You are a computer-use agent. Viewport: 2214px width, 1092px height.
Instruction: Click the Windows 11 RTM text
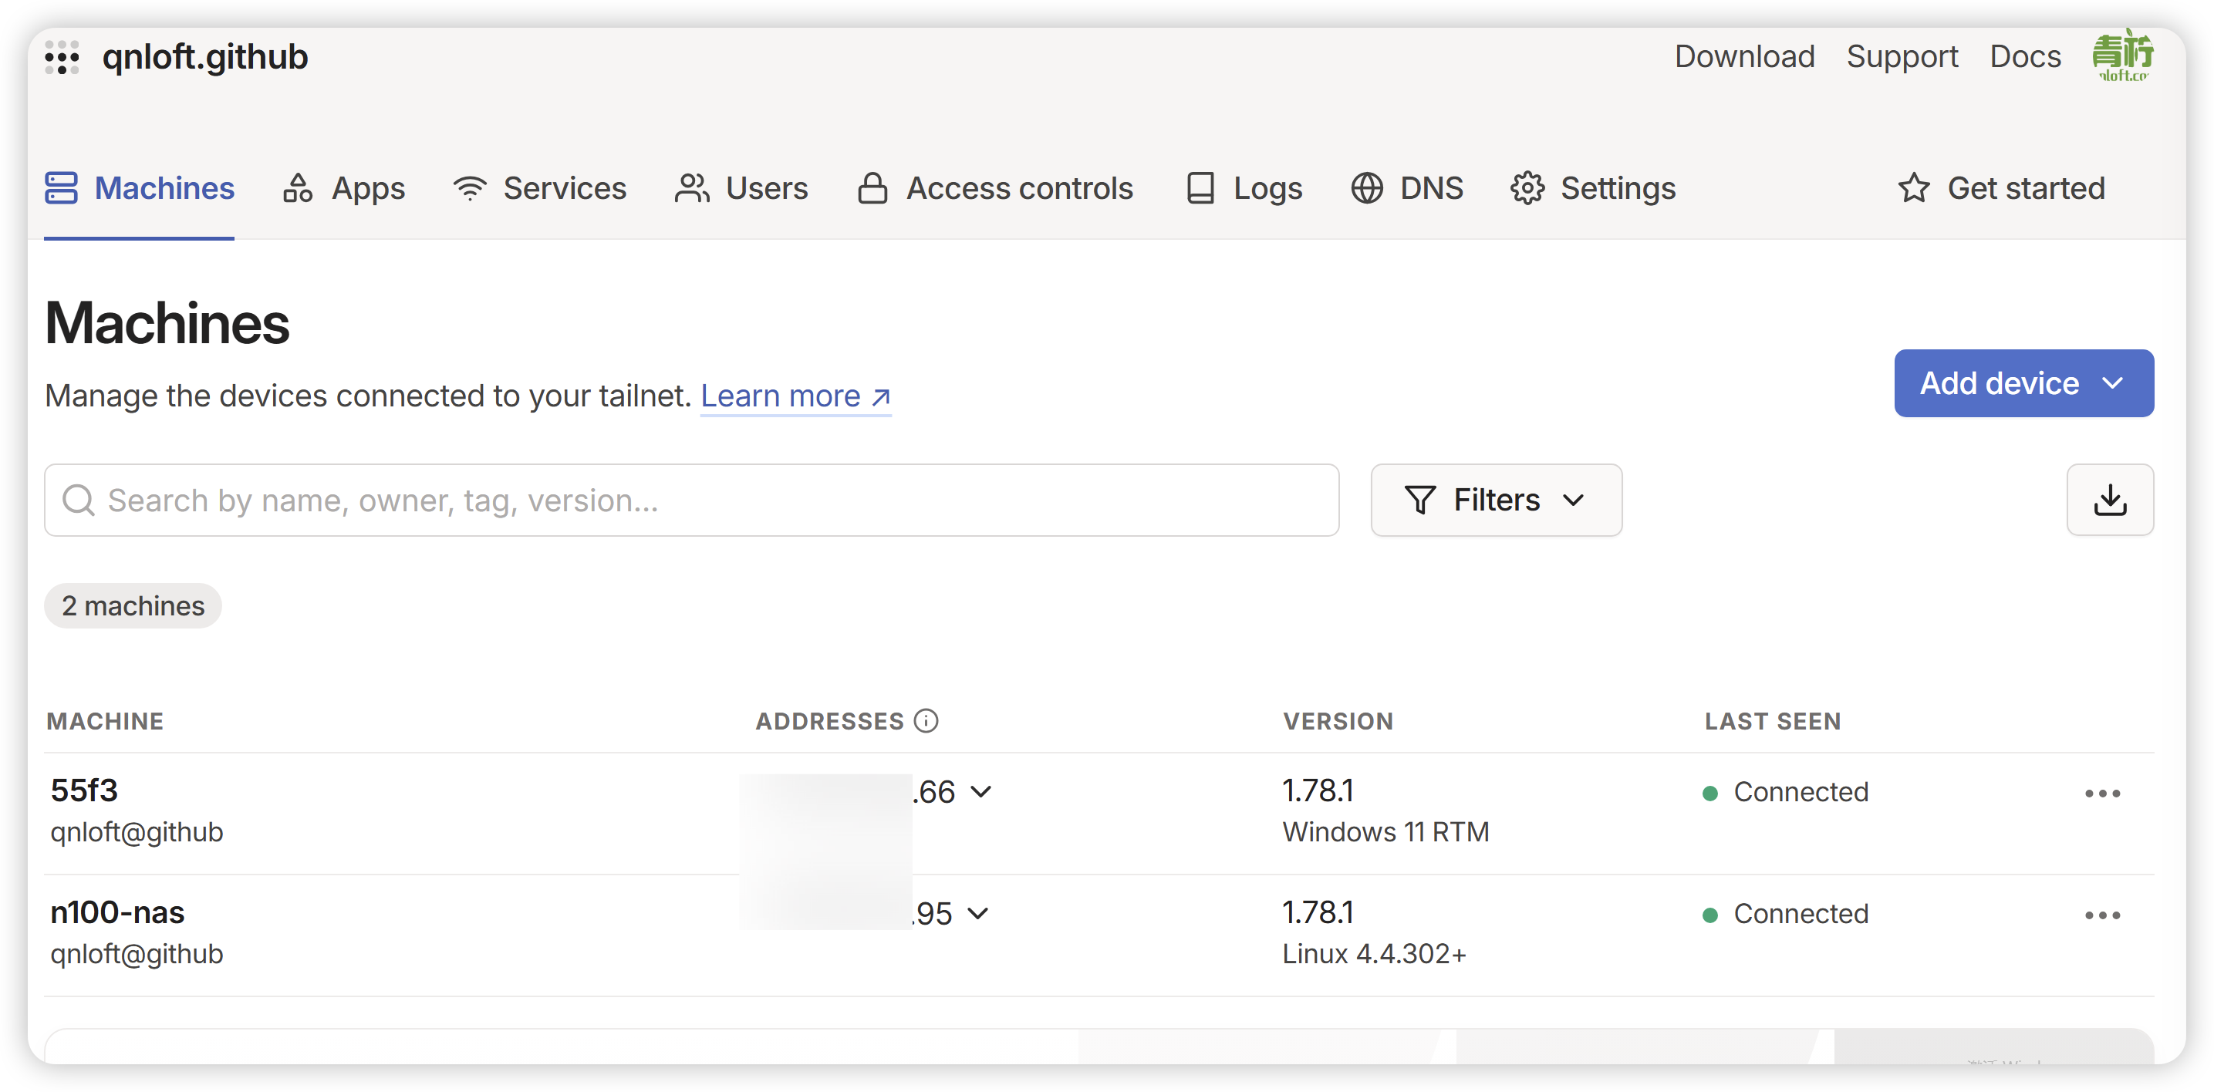pyautogui.click(x=1385, y=831)
